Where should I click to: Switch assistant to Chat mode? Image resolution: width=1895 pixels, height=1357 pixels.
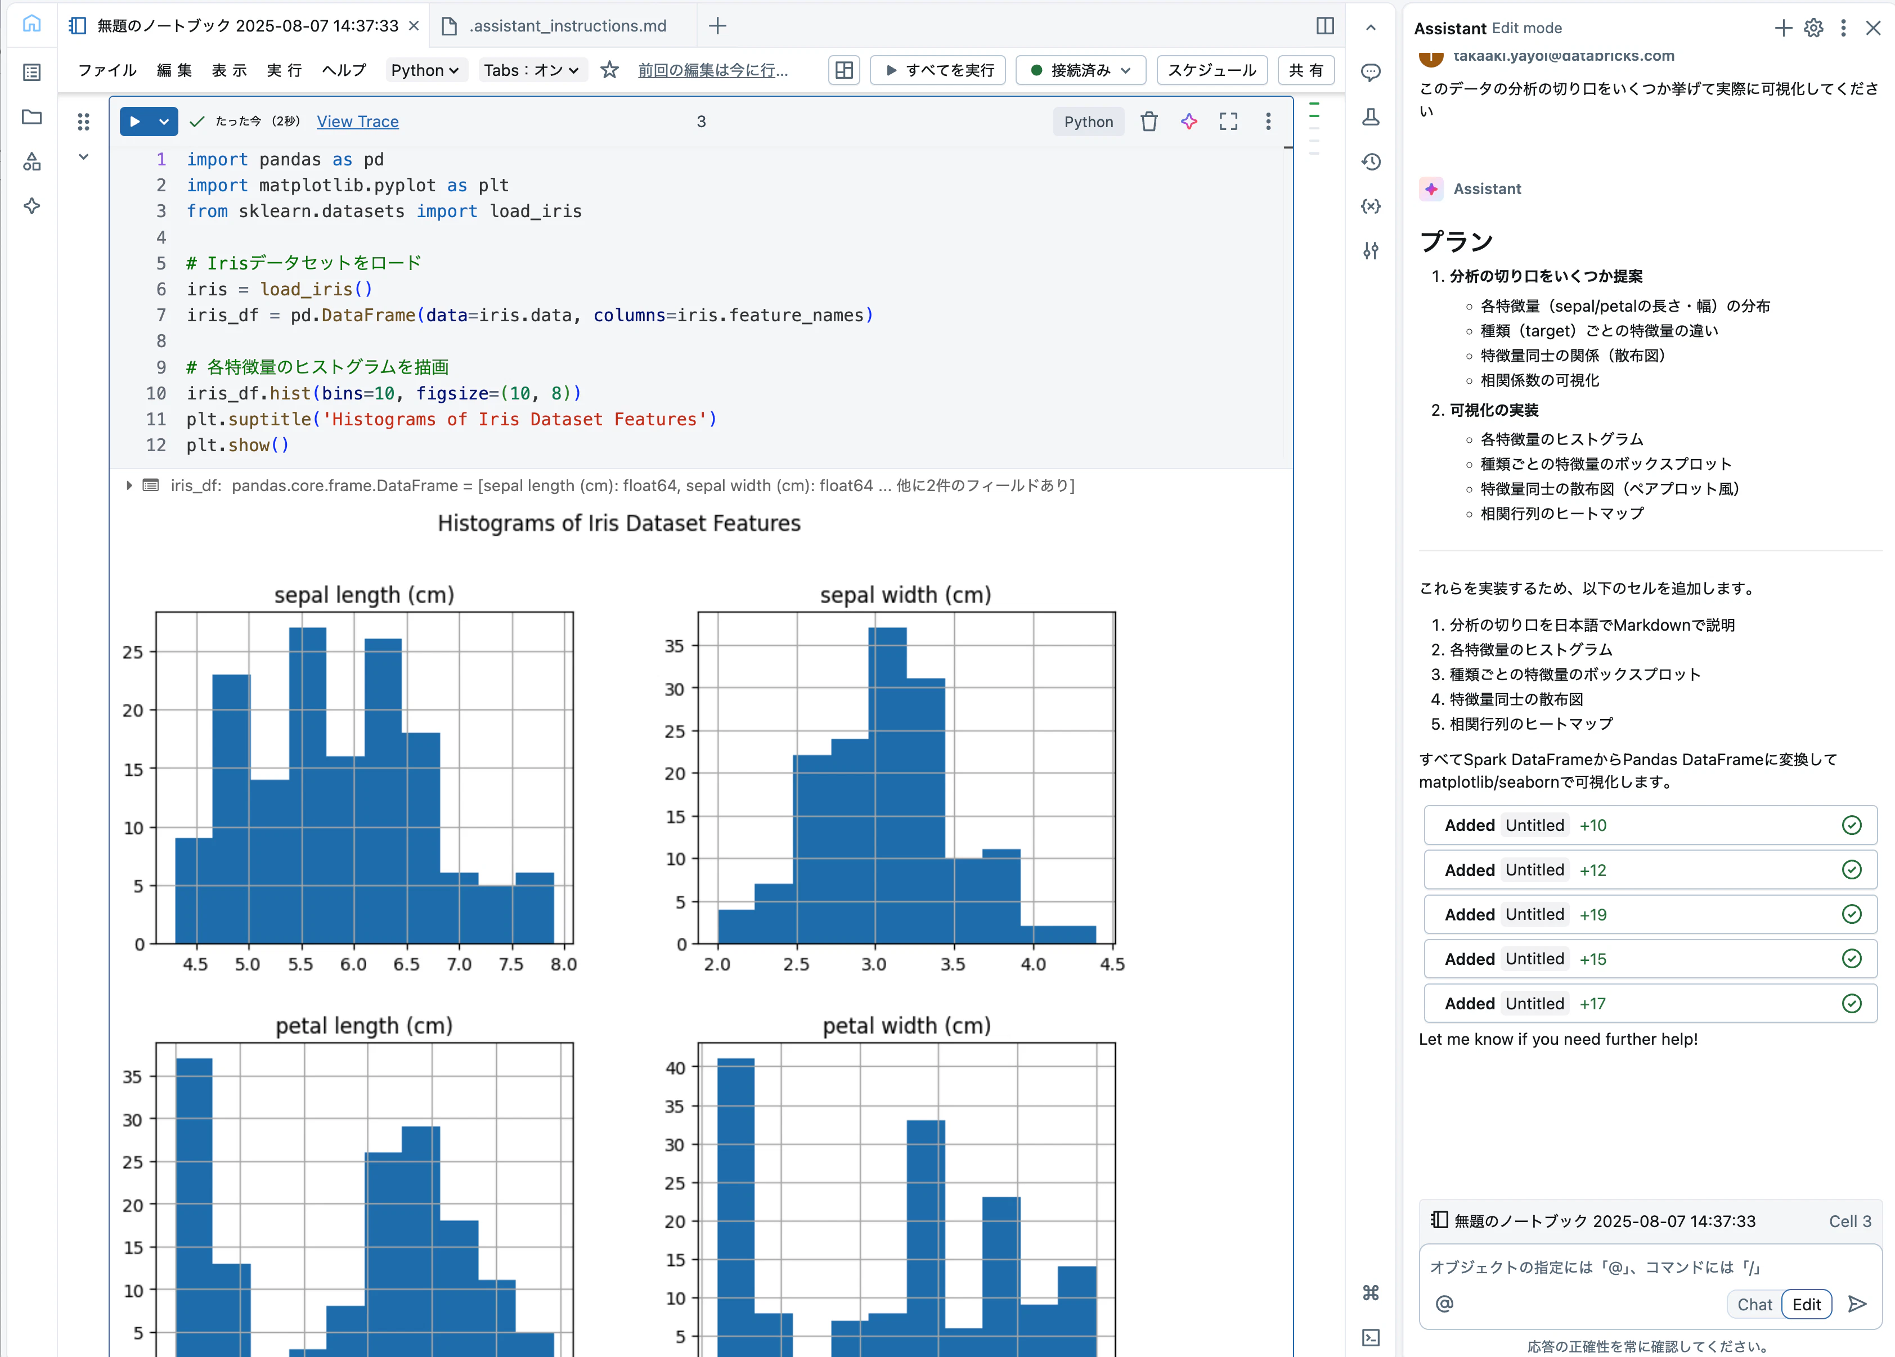1754,1304
